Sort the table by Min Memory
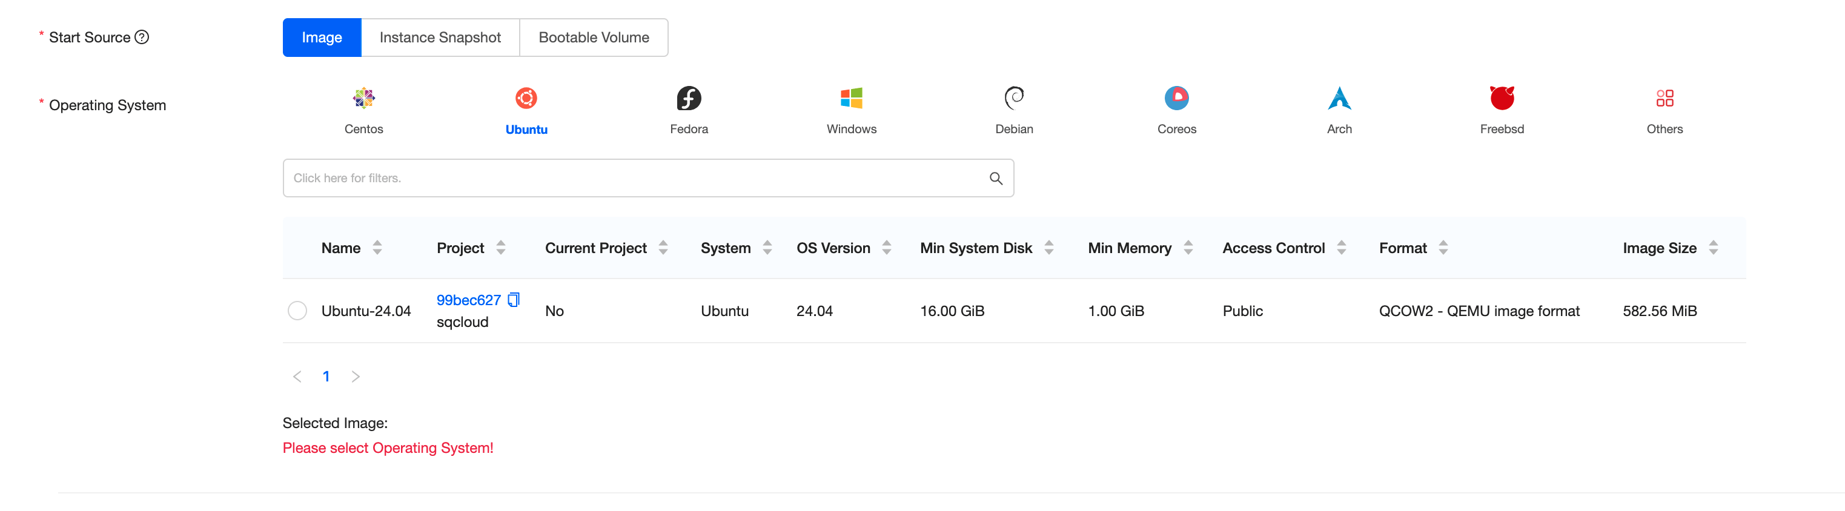 coord(1188,248)
